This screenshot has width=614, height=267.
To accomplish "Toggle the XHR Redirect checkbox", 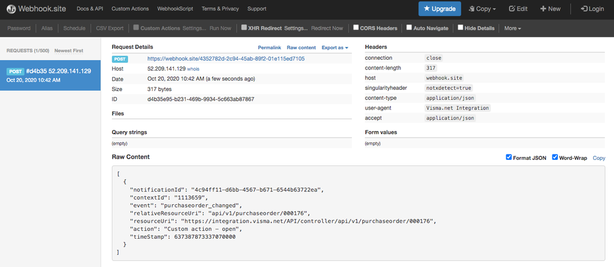I will pos(244,28).
